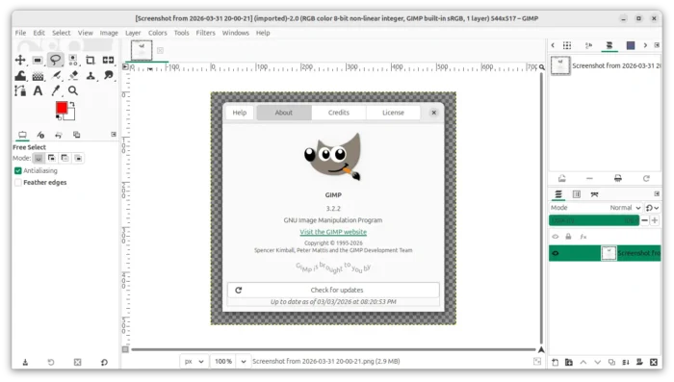Open the Select menu
The height and width of the screenshot is (382, 674).
(x=61, y=33)
